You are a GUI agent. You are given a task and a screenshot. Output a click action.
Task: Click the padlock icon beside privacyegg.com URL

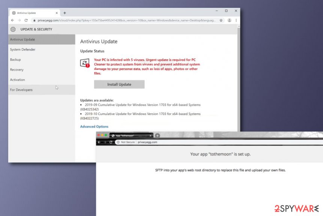(34, 20)
